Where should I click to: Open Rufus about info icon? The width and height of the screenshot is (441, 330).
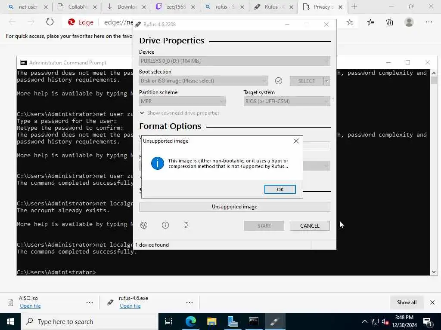(165, 225)
